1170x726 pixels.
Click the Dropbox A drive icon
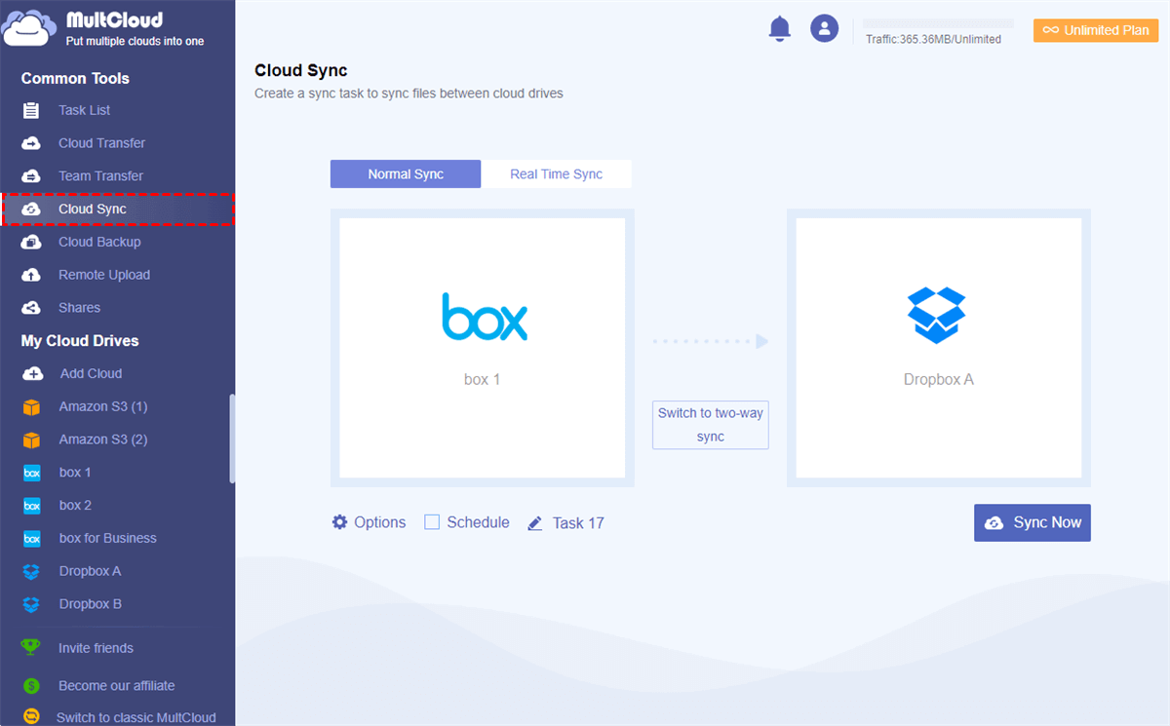(x=31, y=571)
